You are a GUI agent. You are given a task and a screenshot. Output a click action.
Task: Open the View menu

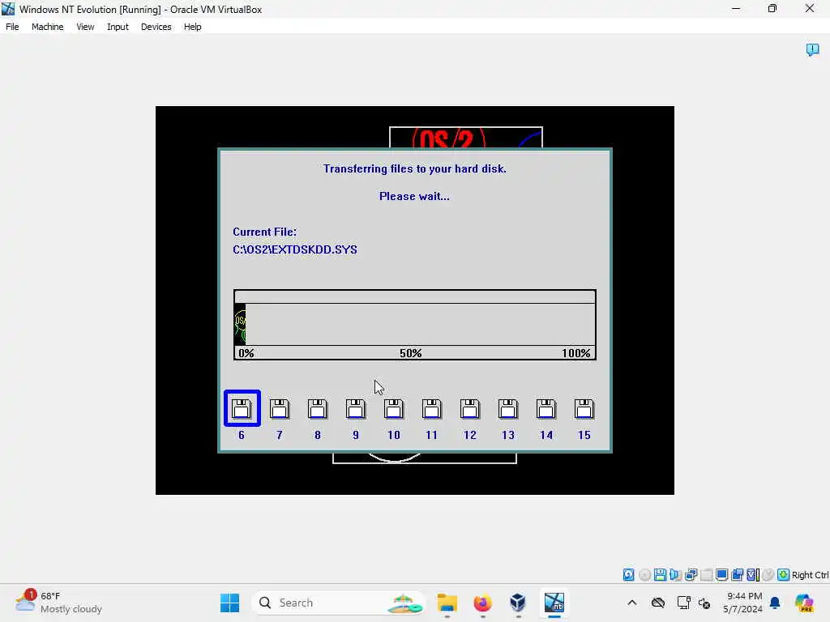(x=85, y=27)
